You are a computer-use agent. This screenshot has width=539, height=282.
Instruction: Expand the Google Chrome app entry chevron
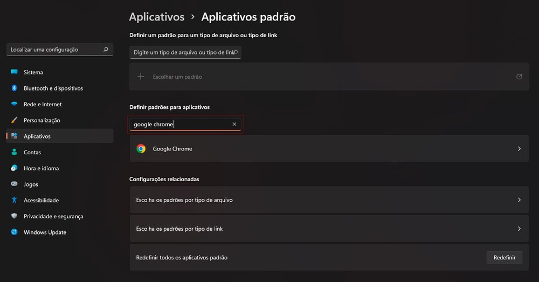[519, 149]
